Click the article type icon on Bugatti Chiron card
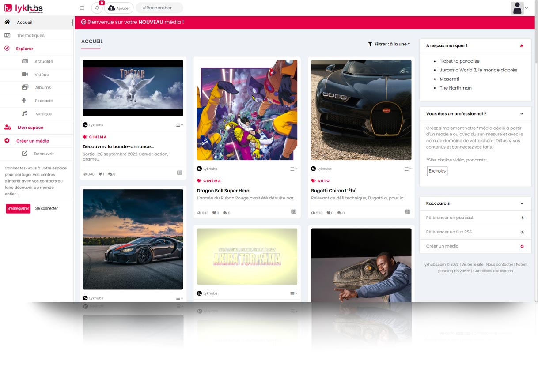This screenshot has height=368, width=538. pyautogui.click(x=408, y=212)
